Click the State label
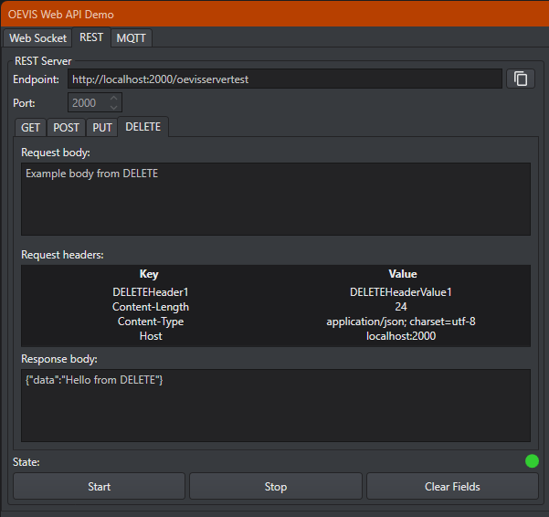549x517 pixels. [26, 462]
